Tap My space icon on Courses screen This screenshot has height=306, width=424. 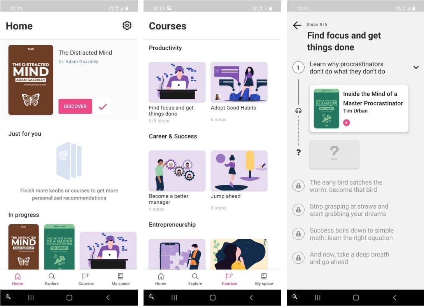coord(264,279)
